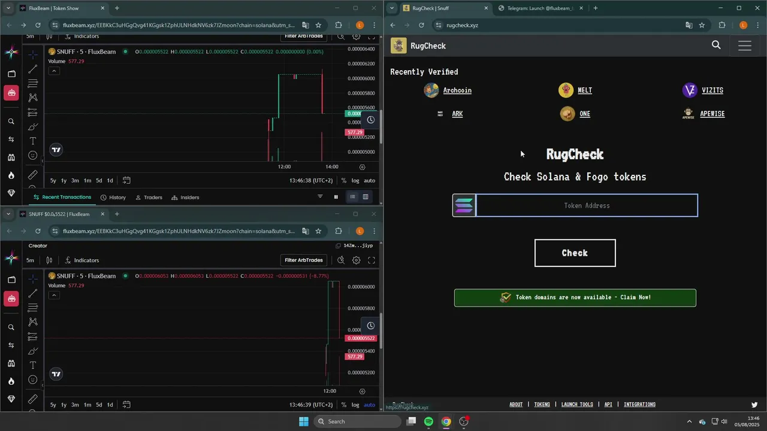Open the swap arrows icon in top FluxBeam sidebar
The image size is (767, 431).
point(11,139)
